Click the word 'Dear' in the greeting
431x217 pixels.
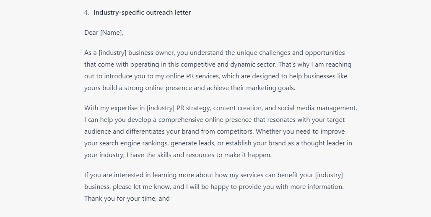click(91, 33)
